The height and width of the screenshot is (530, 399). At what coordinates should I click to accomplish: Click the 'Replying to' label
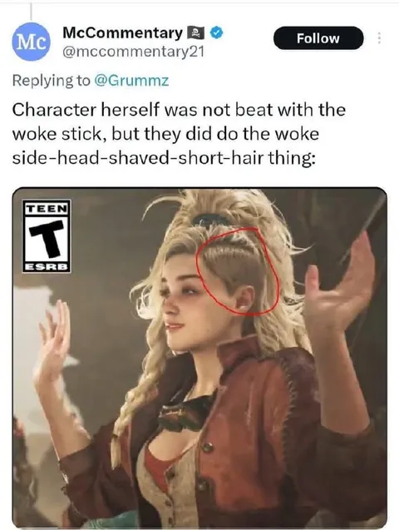point(52,81)
